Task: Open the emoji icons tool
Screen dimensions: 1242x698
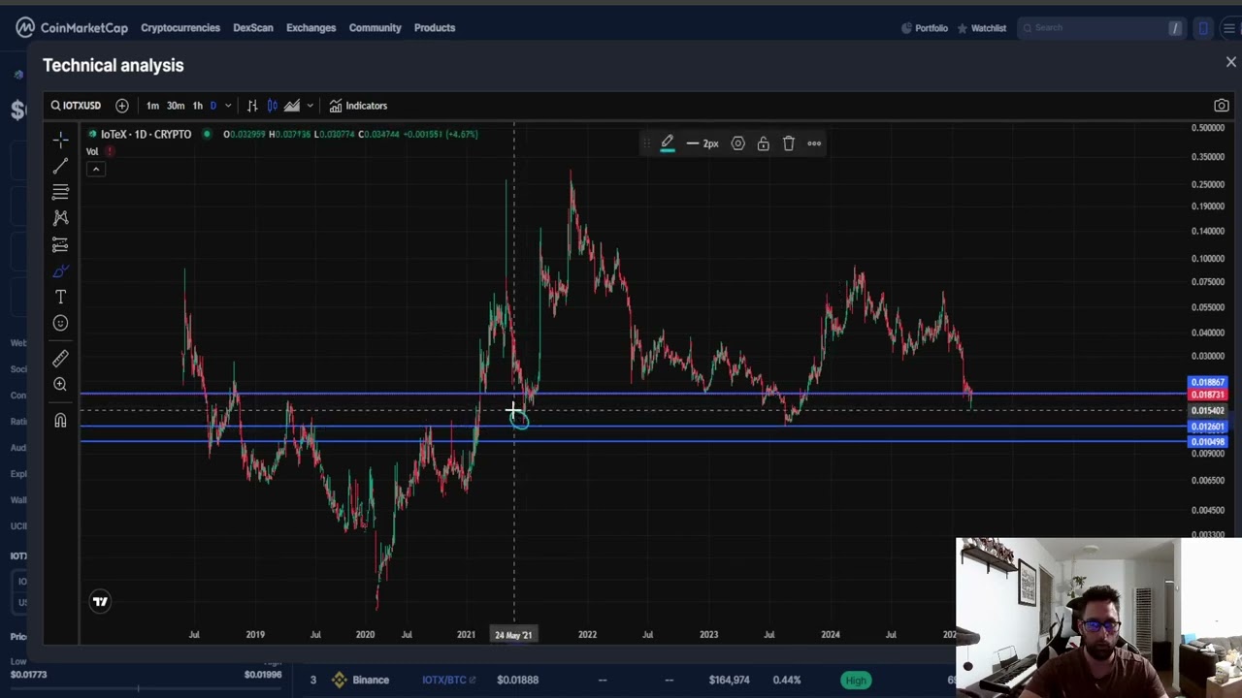Action: 60,323
